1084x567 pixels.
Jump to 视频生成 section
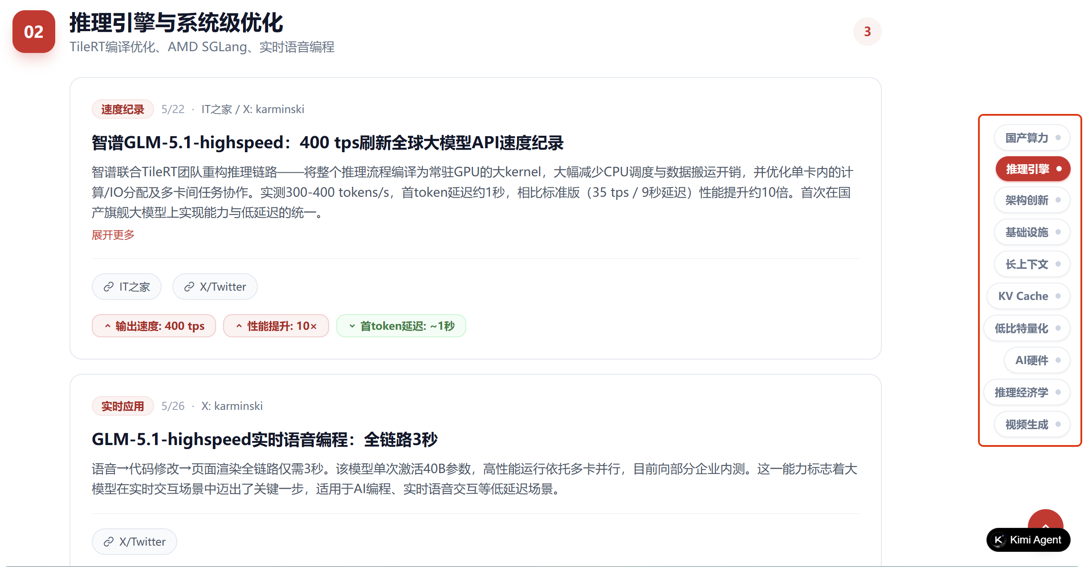[x=1032, y=424]
